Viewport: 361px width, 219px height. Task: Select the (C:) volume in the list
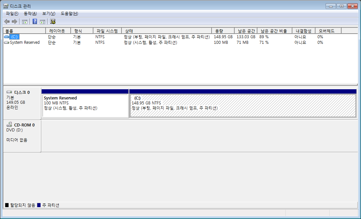pyautogui.click(x=14, y=37)
